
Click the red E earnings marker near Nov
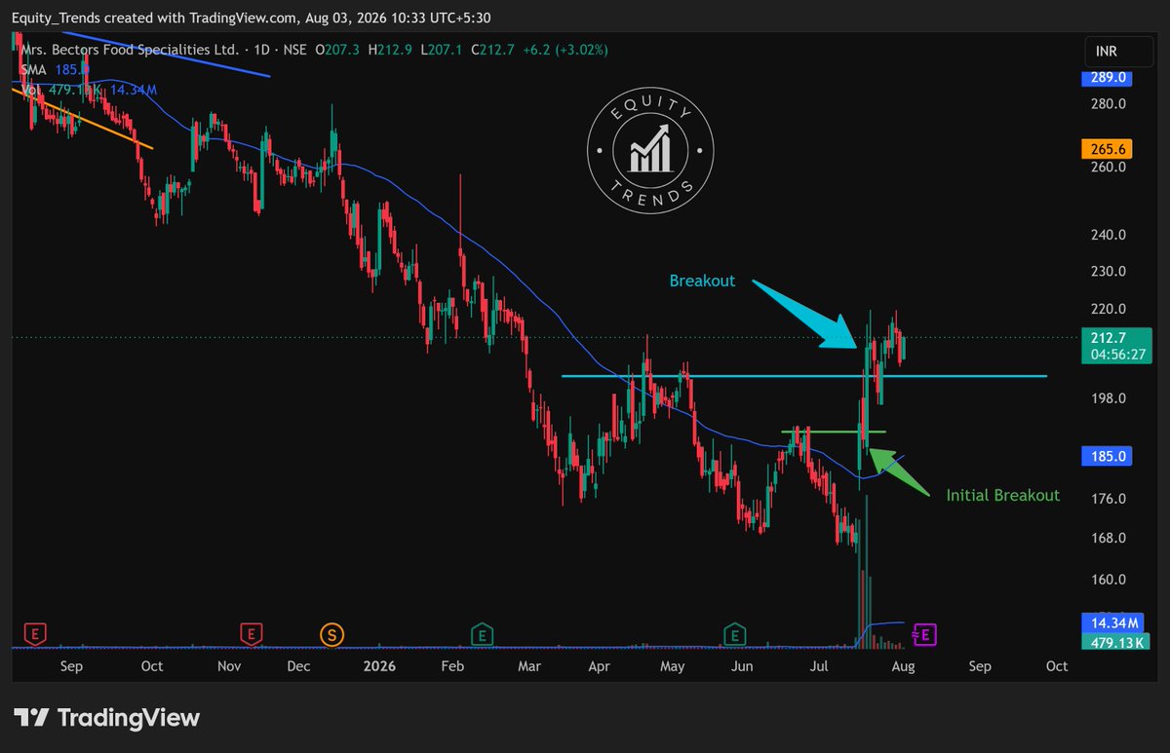point(252,635)
